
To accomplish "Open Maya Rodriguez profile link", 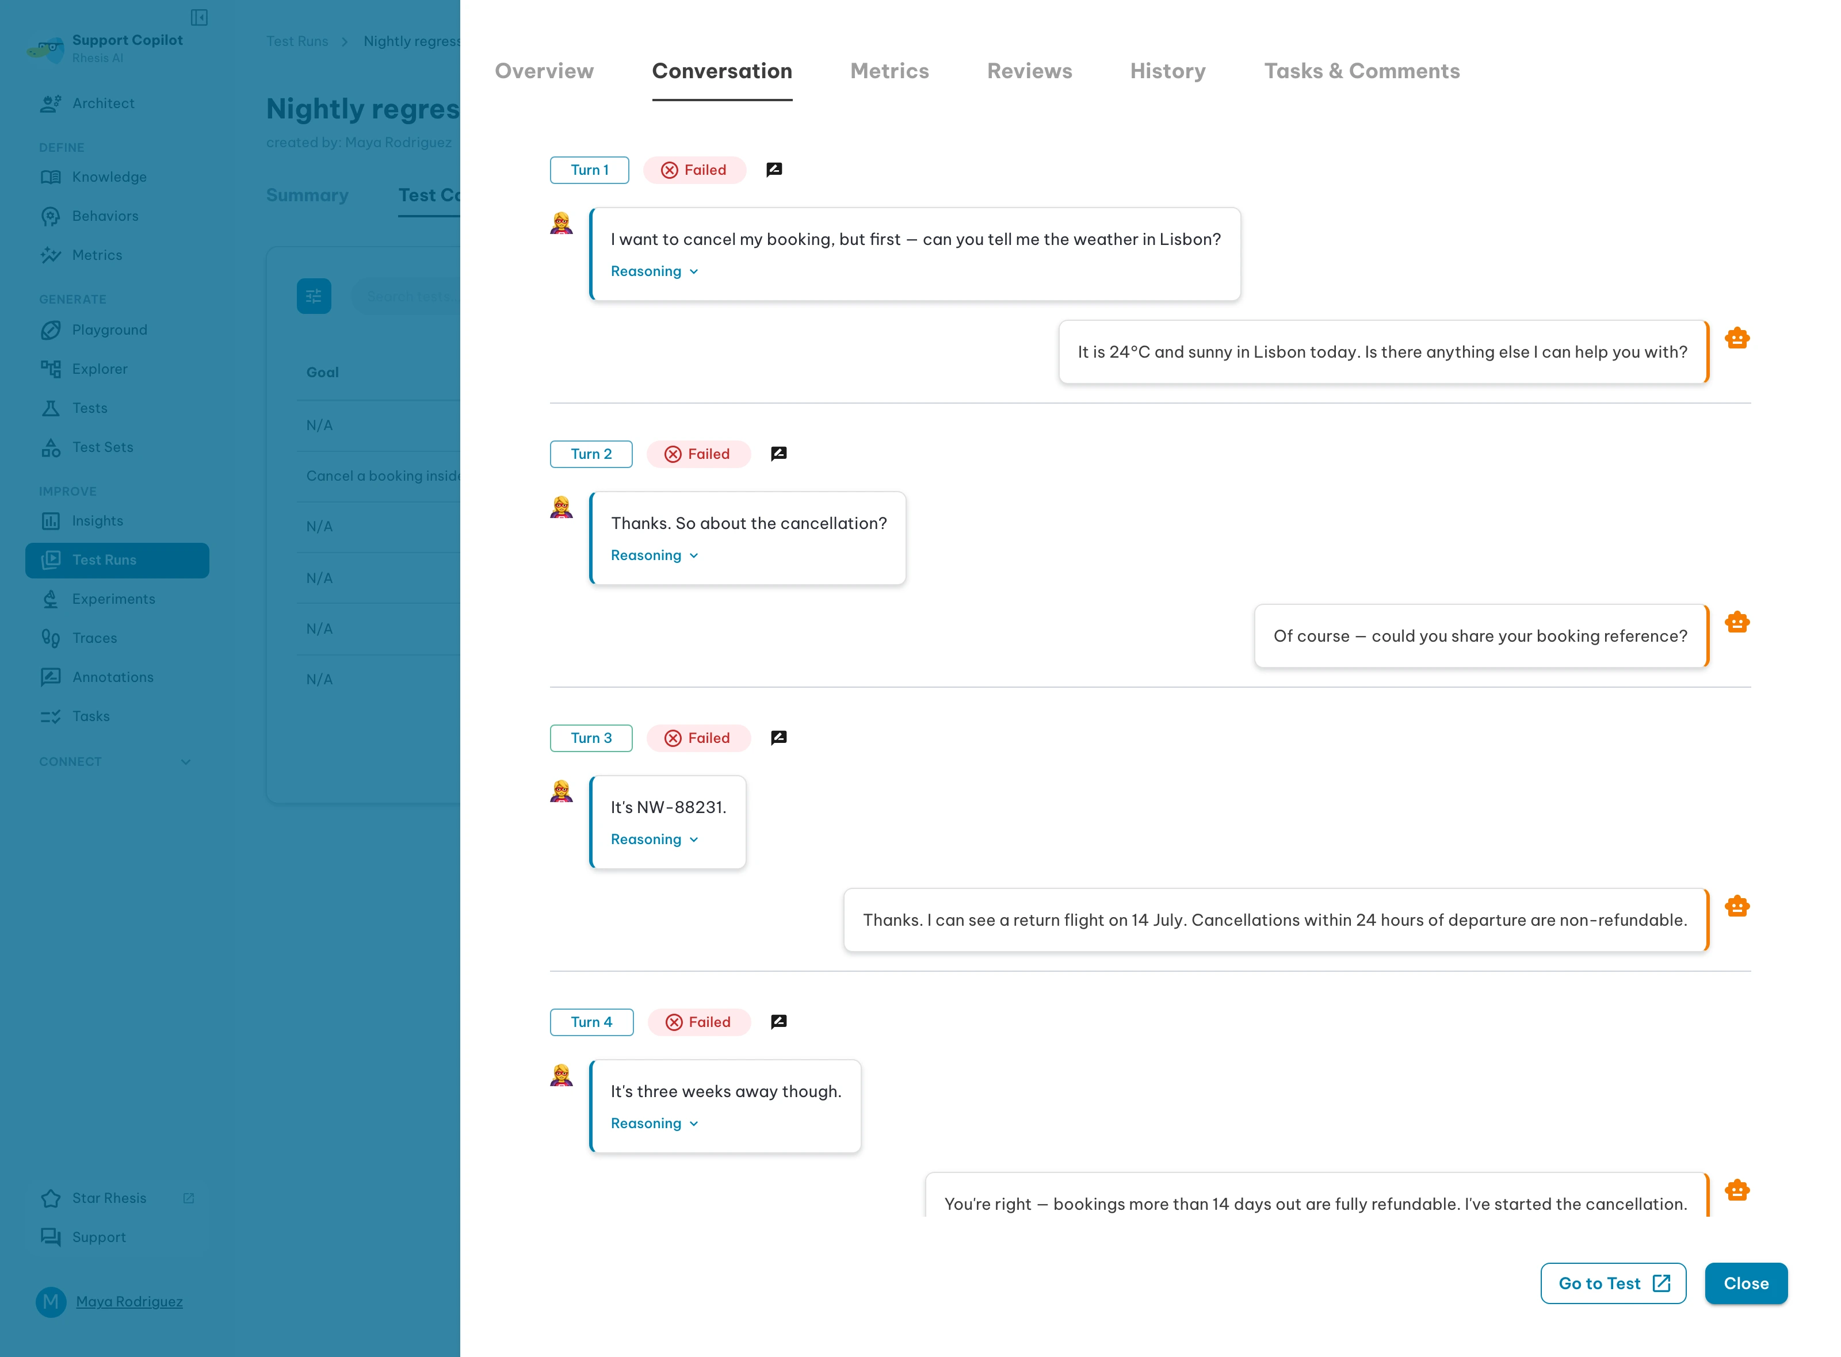I will tap(129, 1302).
